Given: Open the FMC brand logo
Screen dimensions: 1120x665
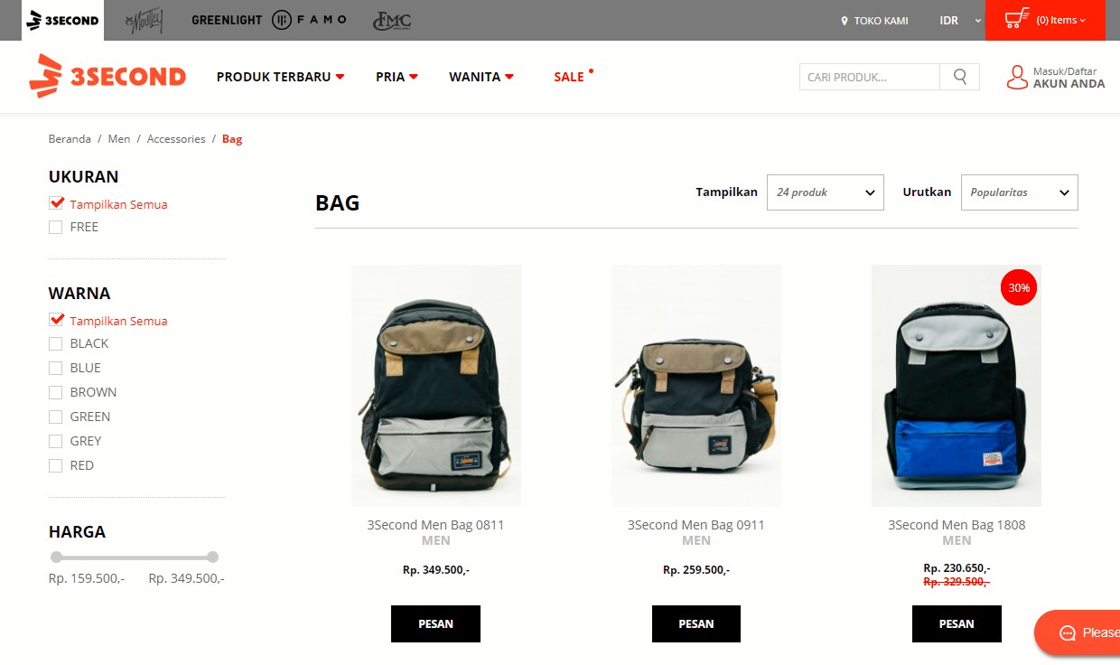Looking at the screenshot, I should point(392,20).
